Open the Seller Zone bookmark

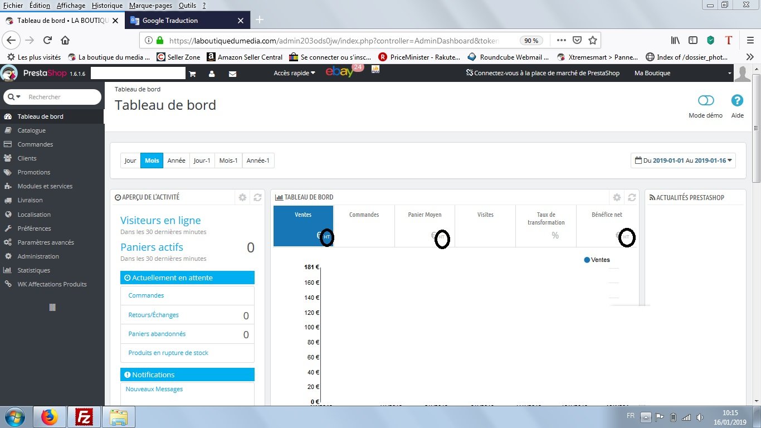point(178,57)
